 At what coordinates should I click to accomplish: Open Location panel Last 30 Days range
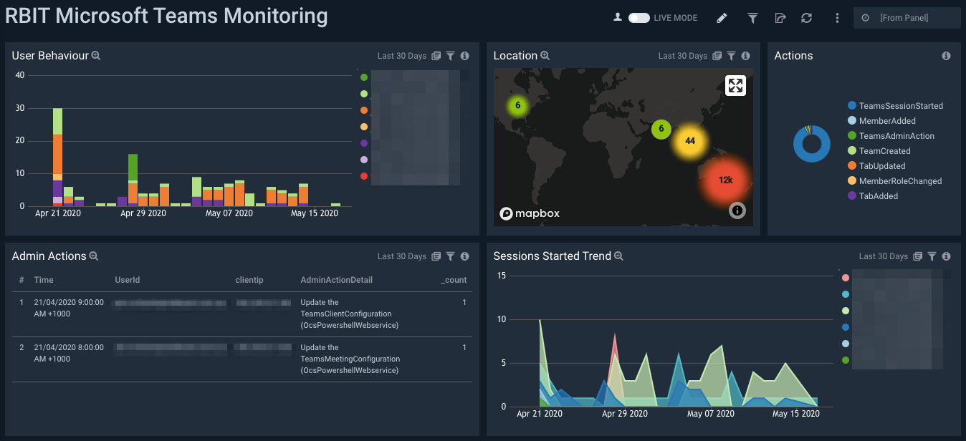683,56
